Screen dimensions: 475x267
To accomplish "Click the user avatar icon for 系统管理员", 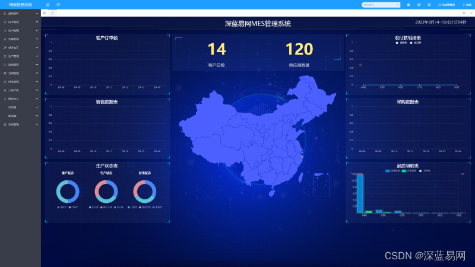I will (439, 5).
